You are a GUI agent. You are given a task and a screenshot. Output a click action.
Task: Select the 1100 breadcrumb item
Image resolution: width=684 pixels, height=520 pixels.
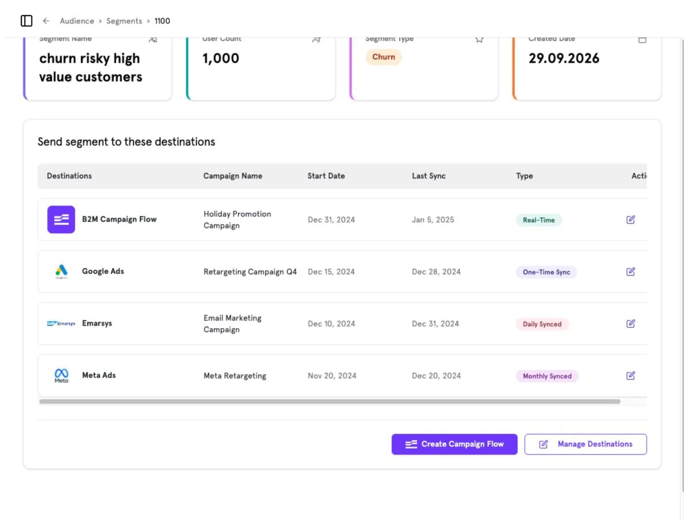162,21
